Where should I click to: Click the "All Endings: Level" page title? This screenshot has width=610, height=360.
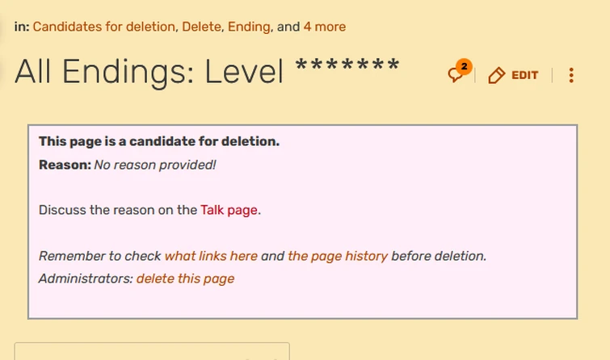[149, 73]
